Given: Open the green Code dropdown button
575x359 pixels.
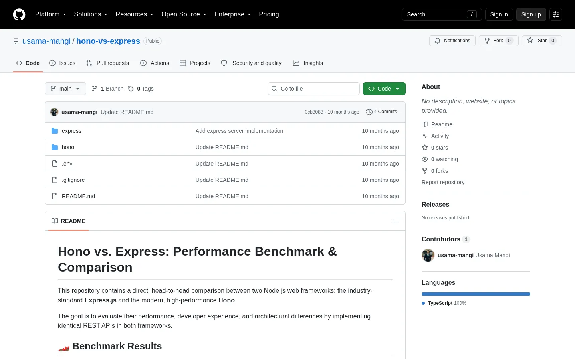Looking at the screenshot, I should click(x=384, y=89).
